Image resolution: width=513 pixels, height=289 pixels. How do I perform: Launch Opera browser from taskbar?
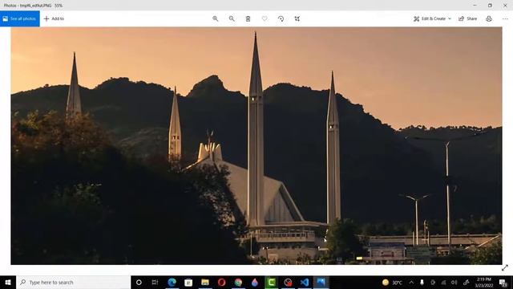point(221,282)
